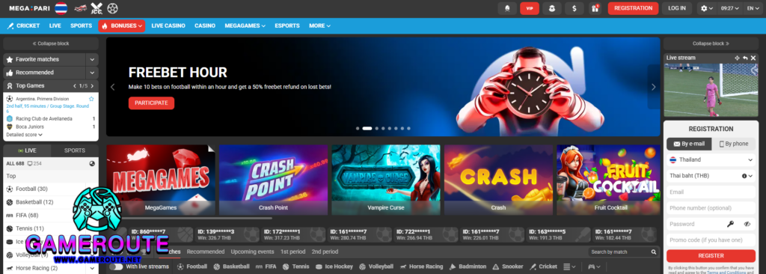Favorite the Argentina Primera Division match star

91,99
